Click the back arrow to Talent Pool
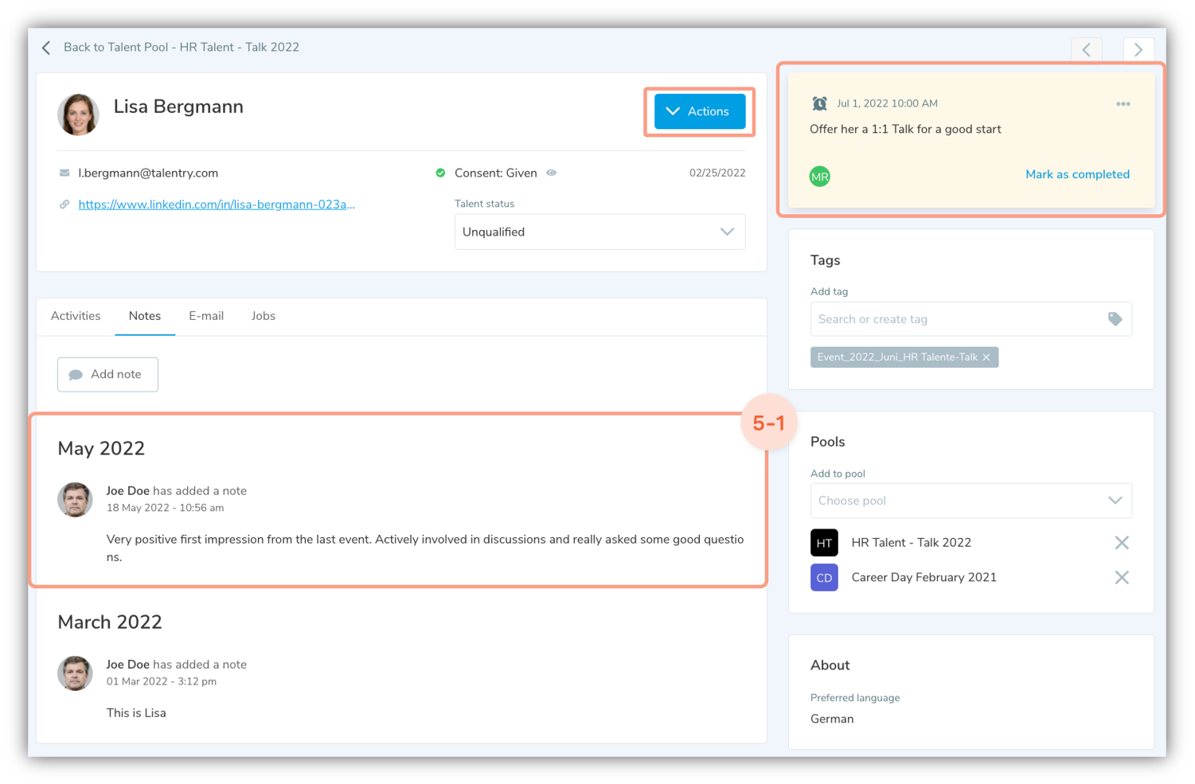The image size is (1195, 784). 46,48
